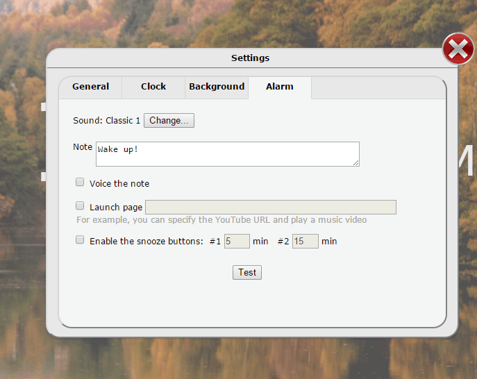Close the Settings dialog with the red X
Screen dimensions: 477x379
click(x=458, y=49)
